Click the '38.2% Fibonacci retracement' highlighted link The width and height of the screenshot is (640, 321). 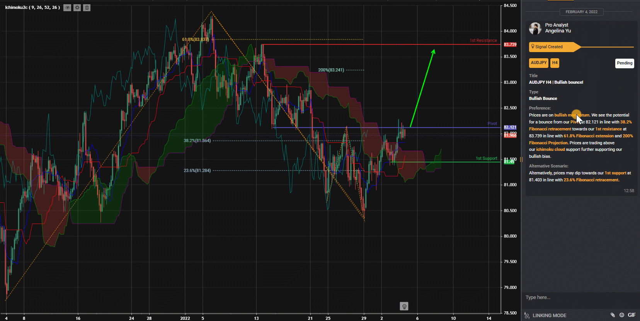click(580, 125)
